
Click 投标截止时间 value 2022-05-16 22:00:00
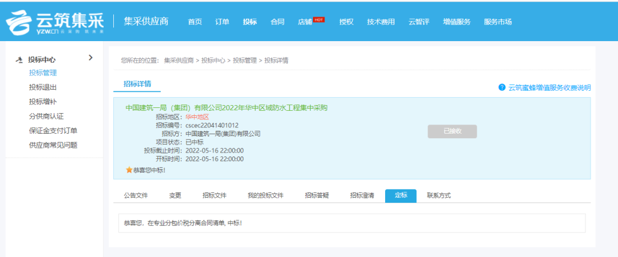(x=215, y=151)
